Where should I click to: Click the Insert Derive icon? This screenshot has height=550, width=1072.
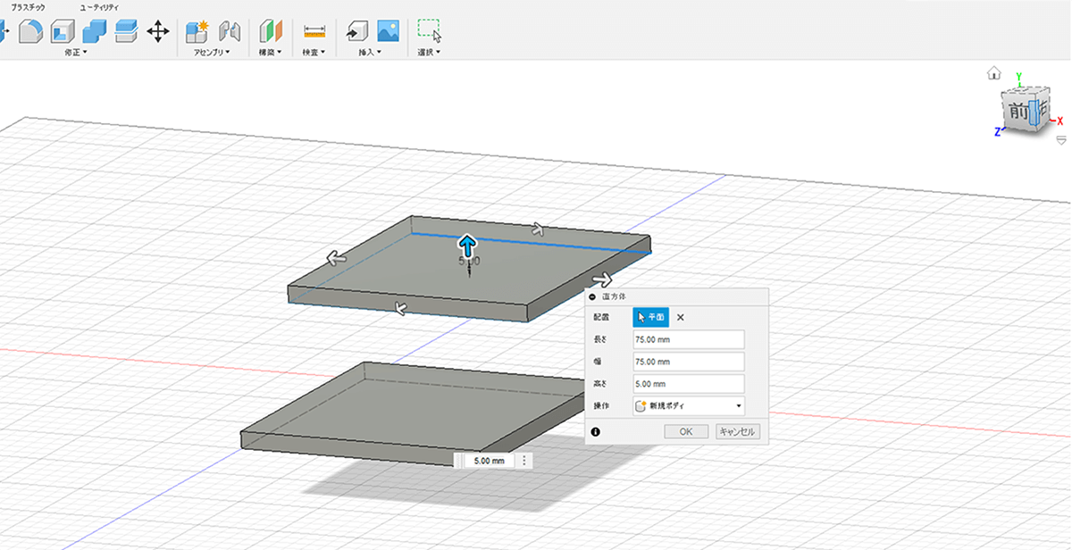point(357,32)
